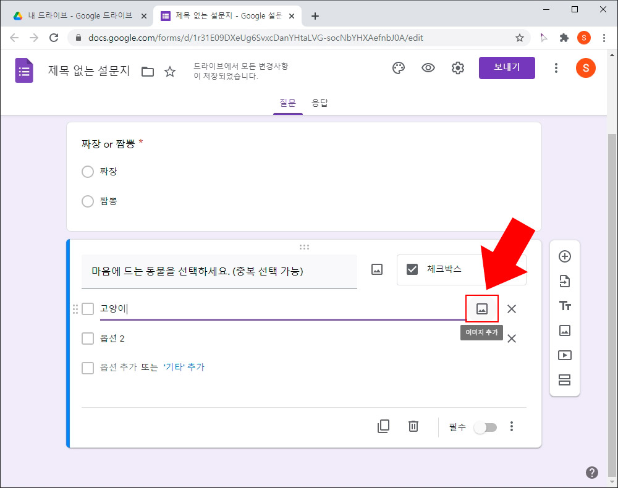Insert a video with the sidebar icon
Image resolution: width=618 pixels, height=488 pixels.
pos(564,355)
